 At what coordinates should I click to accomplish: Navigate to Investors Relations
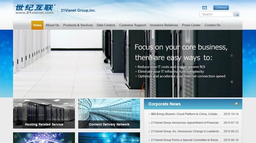click(x=164, y=25)
